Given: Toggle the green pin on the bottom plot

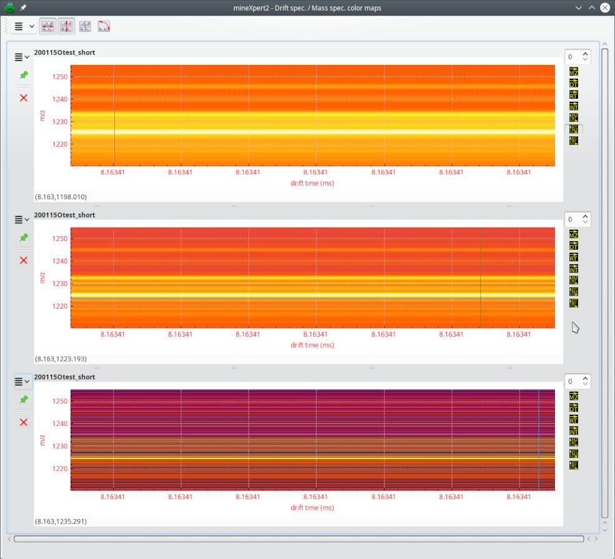Looking at the screenshot, I should (x=24, y=400).
